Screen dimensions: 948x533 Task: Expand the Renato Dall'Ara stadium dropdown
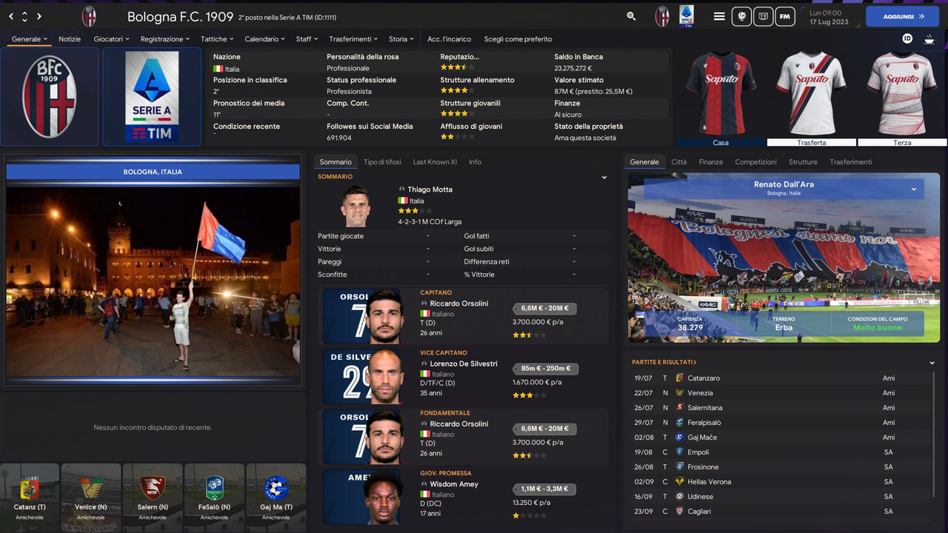(x=913, y=189)
